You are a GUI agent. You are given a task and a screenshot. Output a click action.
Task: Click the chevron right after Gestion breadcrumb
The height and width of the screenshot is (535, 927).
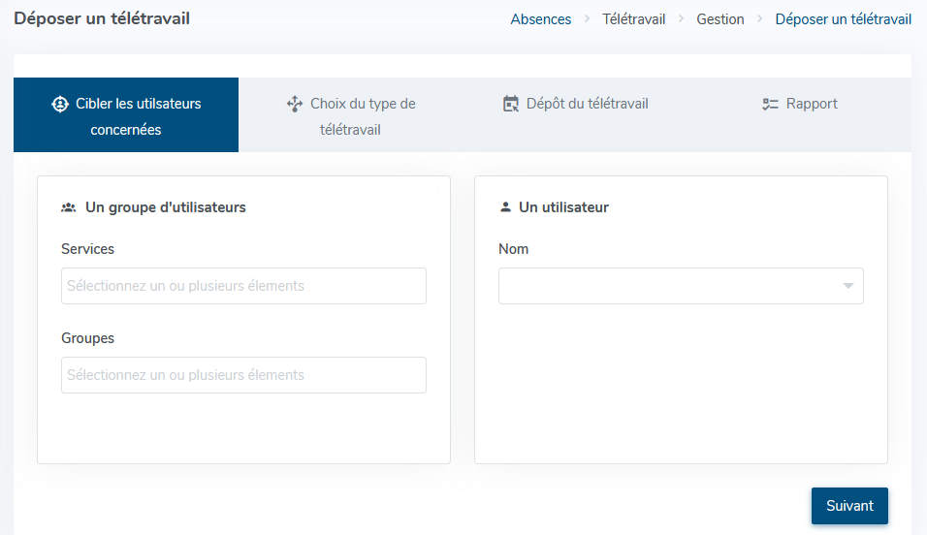point(760,19)
